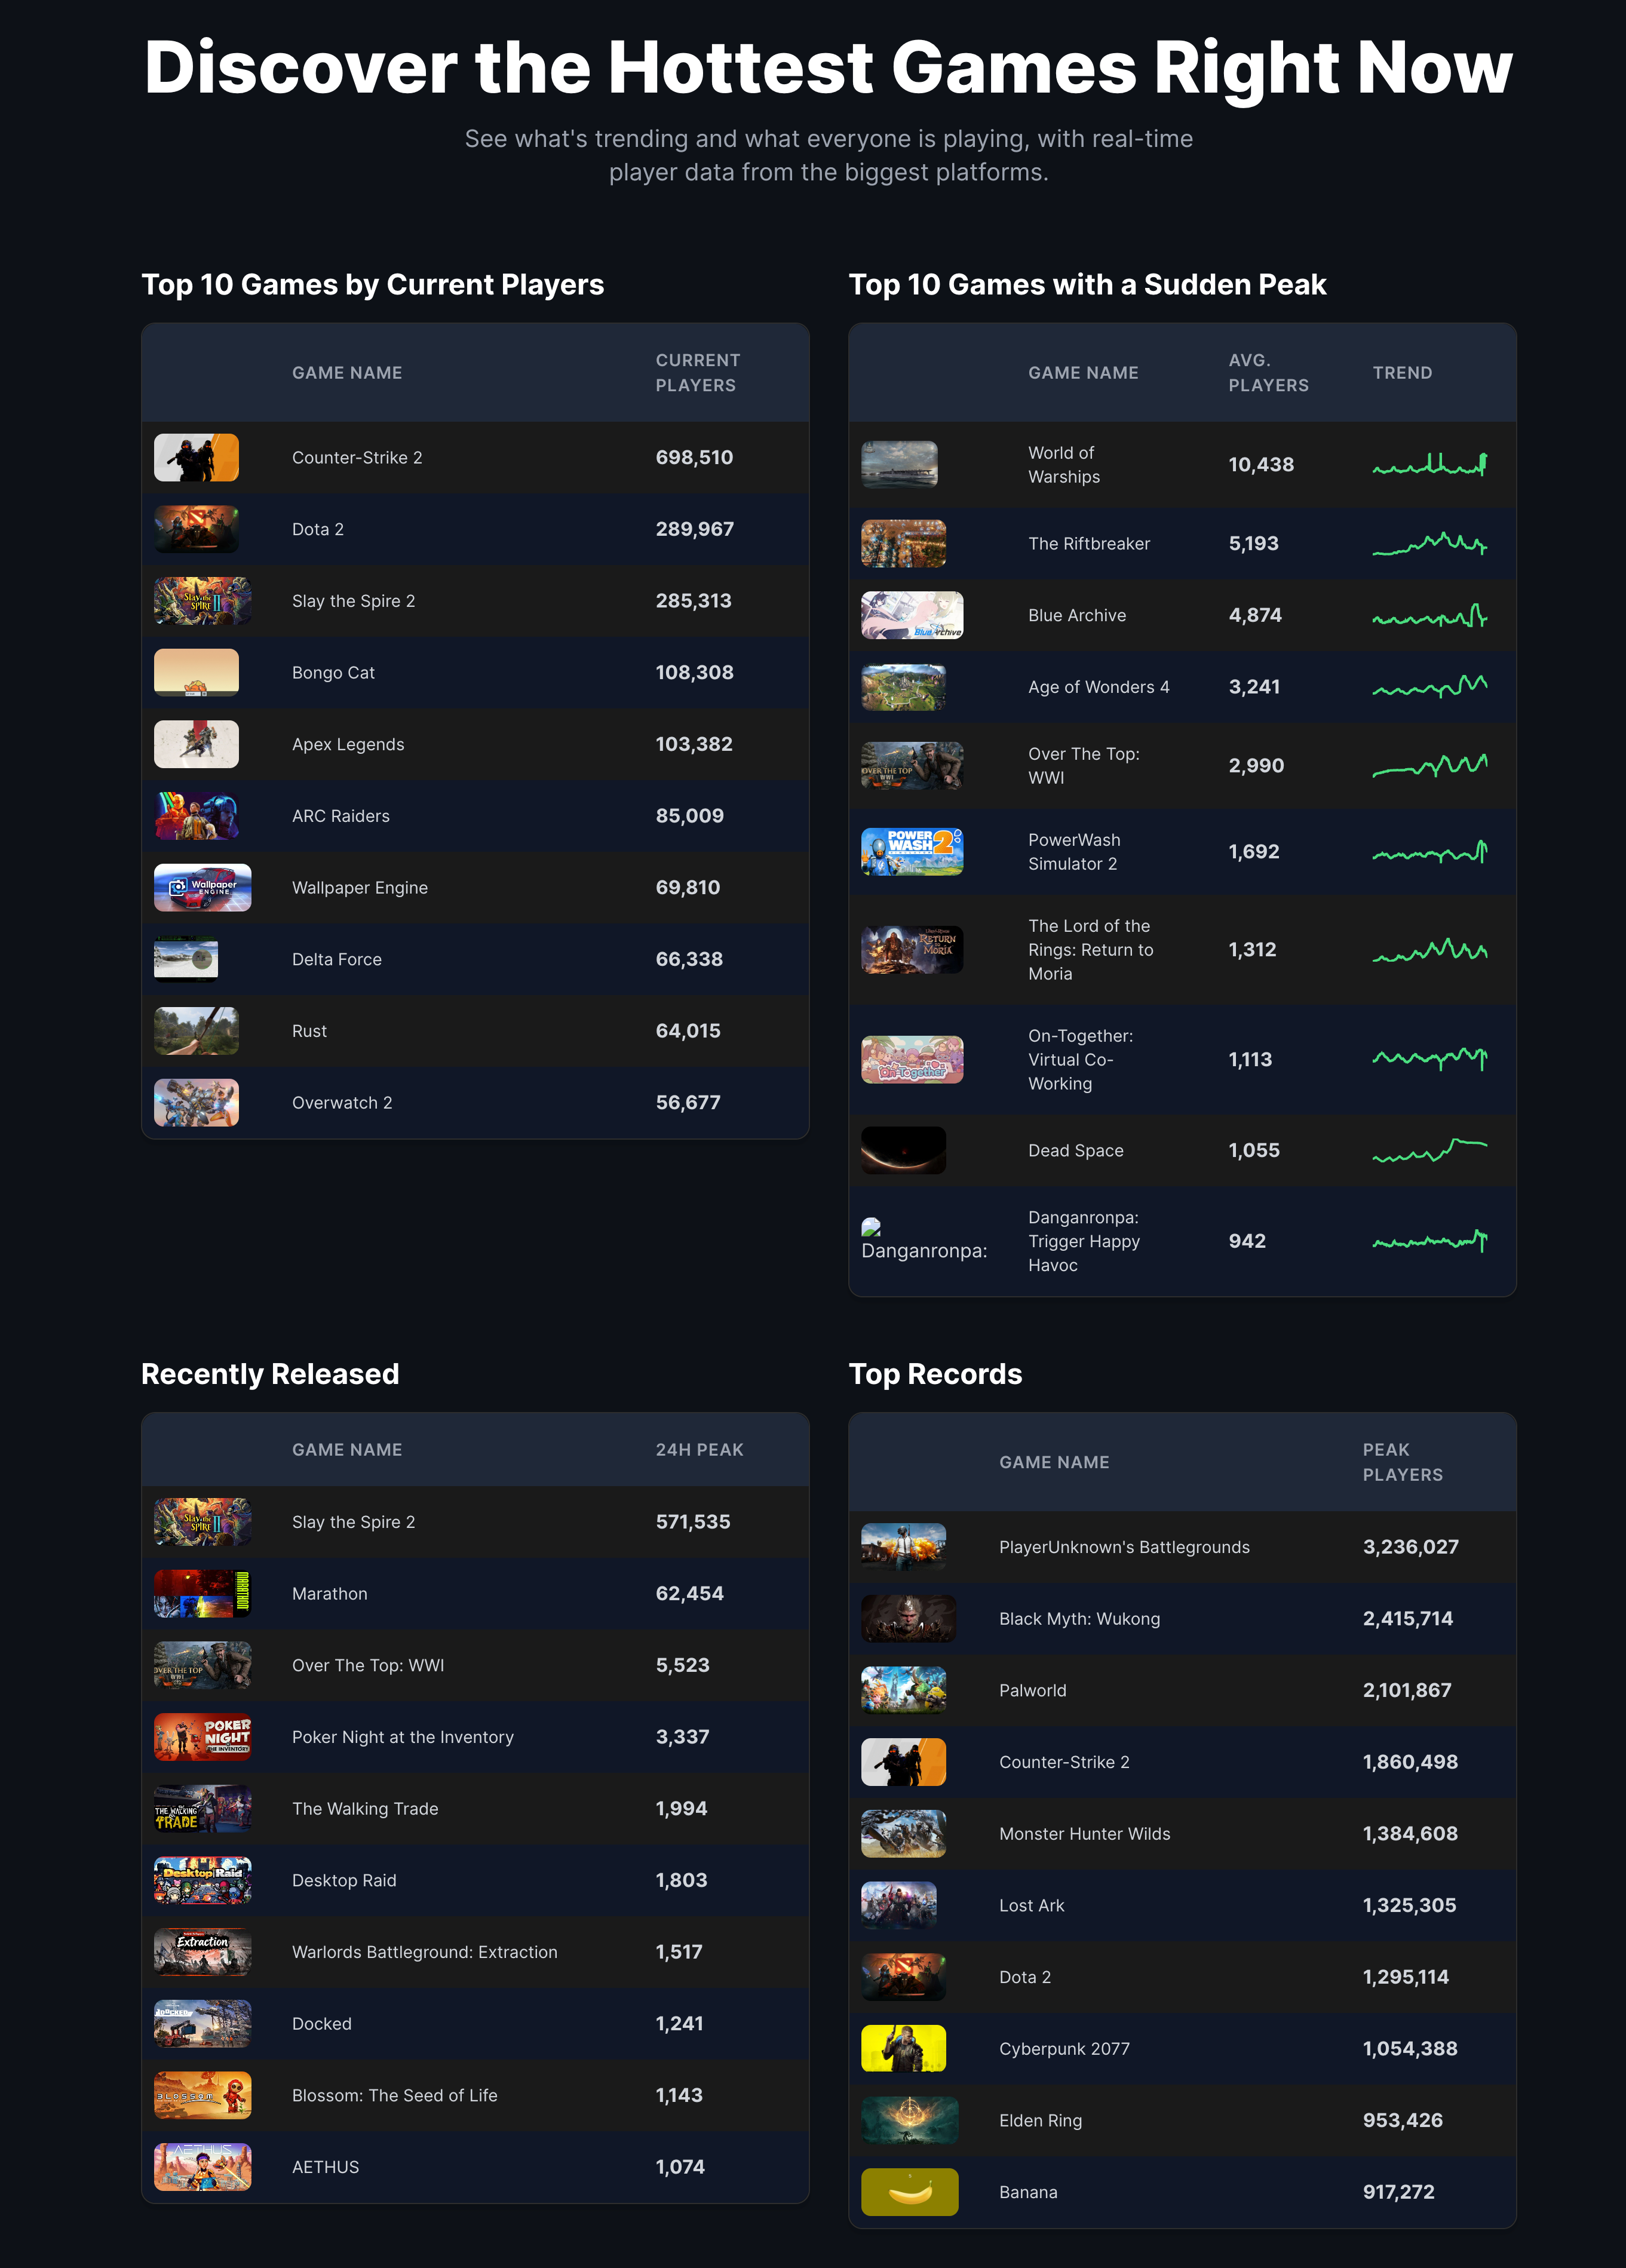Click the Wallpaper Engine logo thumbnail
1626x2268 pixels.
point(202,888)
